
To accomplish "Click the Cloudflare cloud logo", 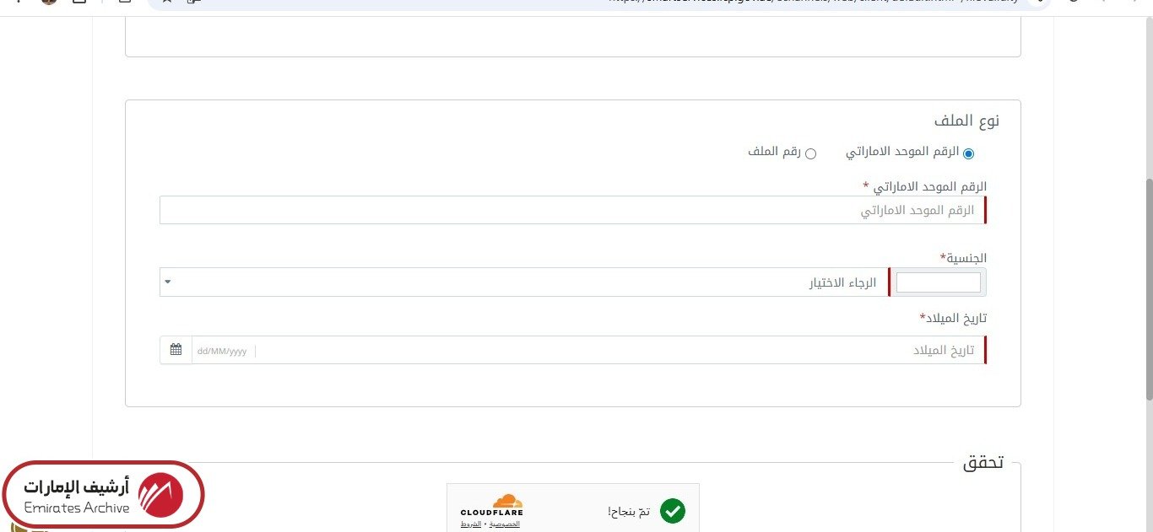I will [x=506, y=501].
